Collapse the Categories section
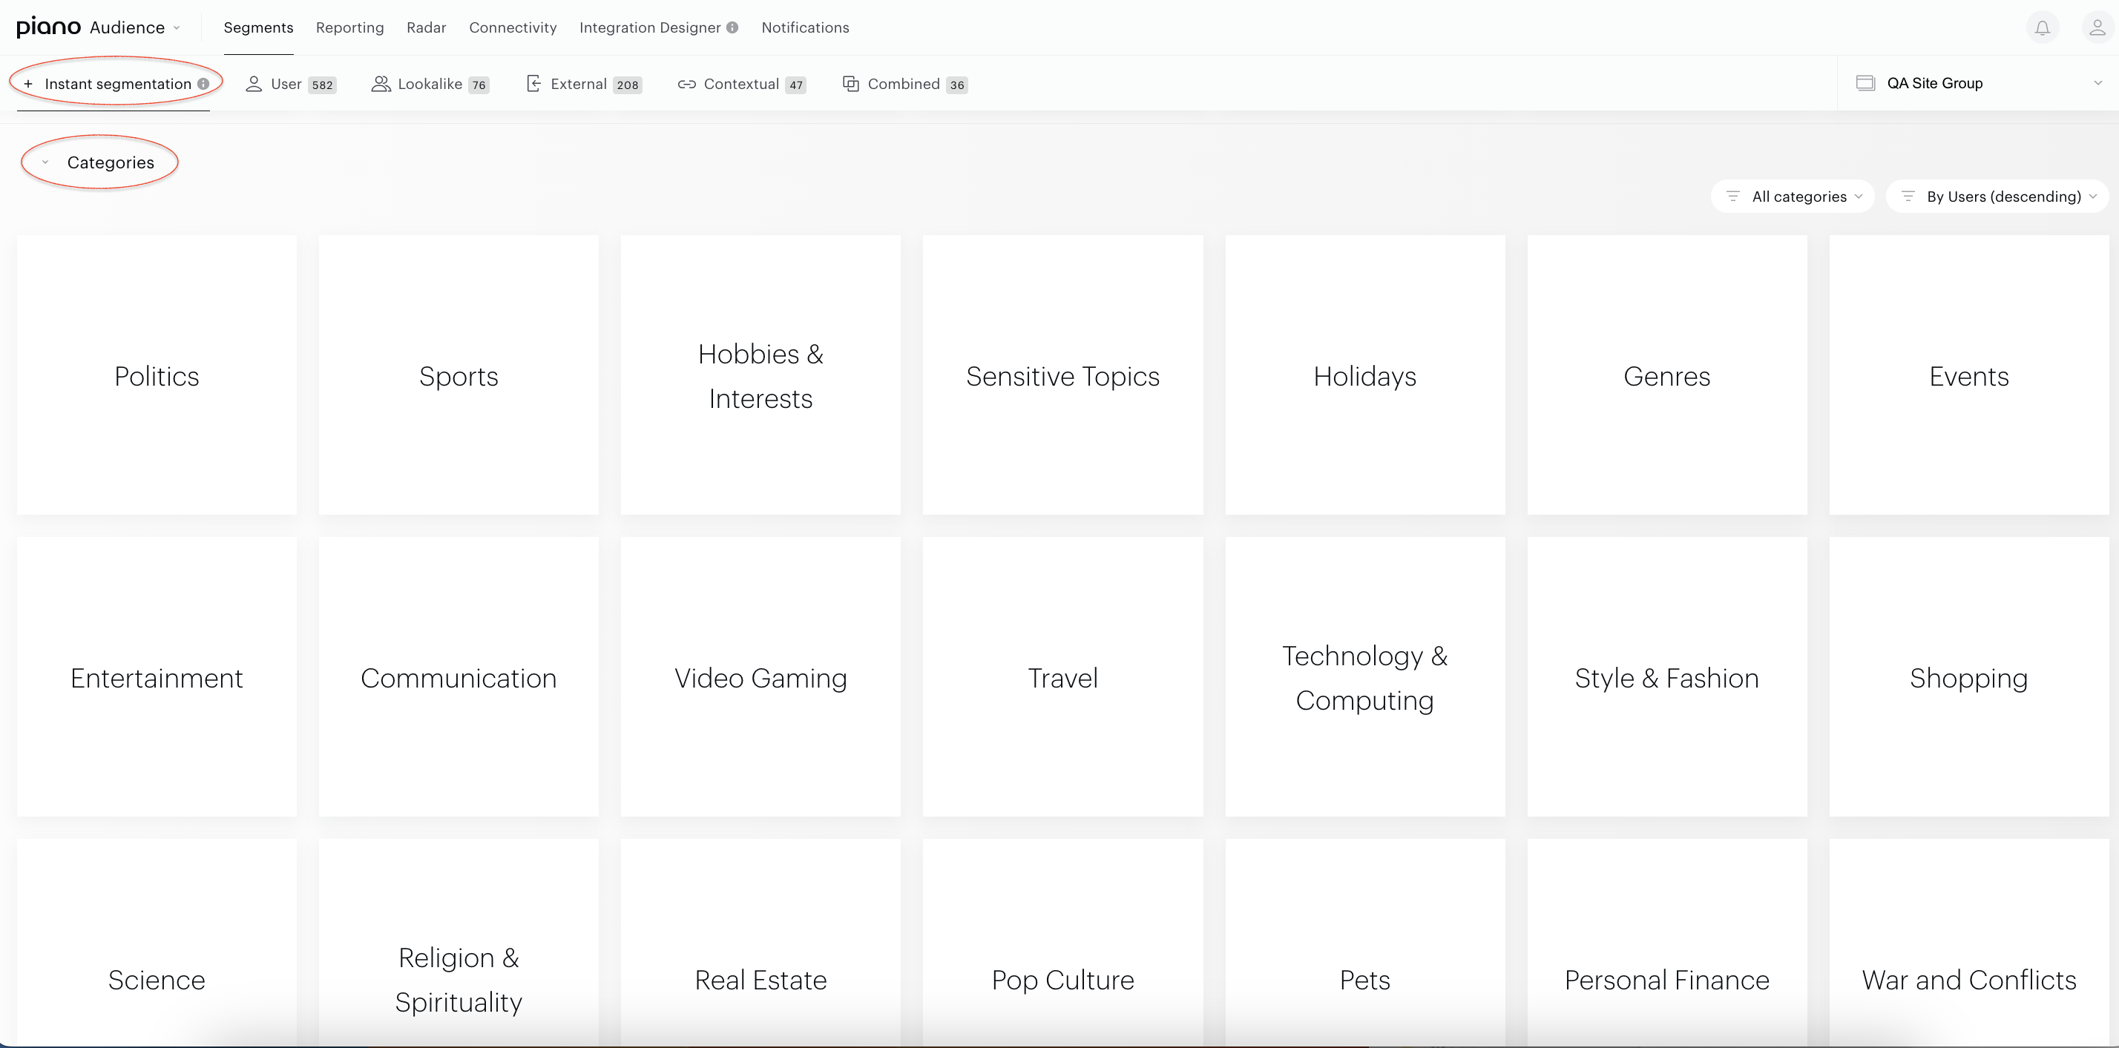This screenshot has width=2119, height=1048. point(45,162)
